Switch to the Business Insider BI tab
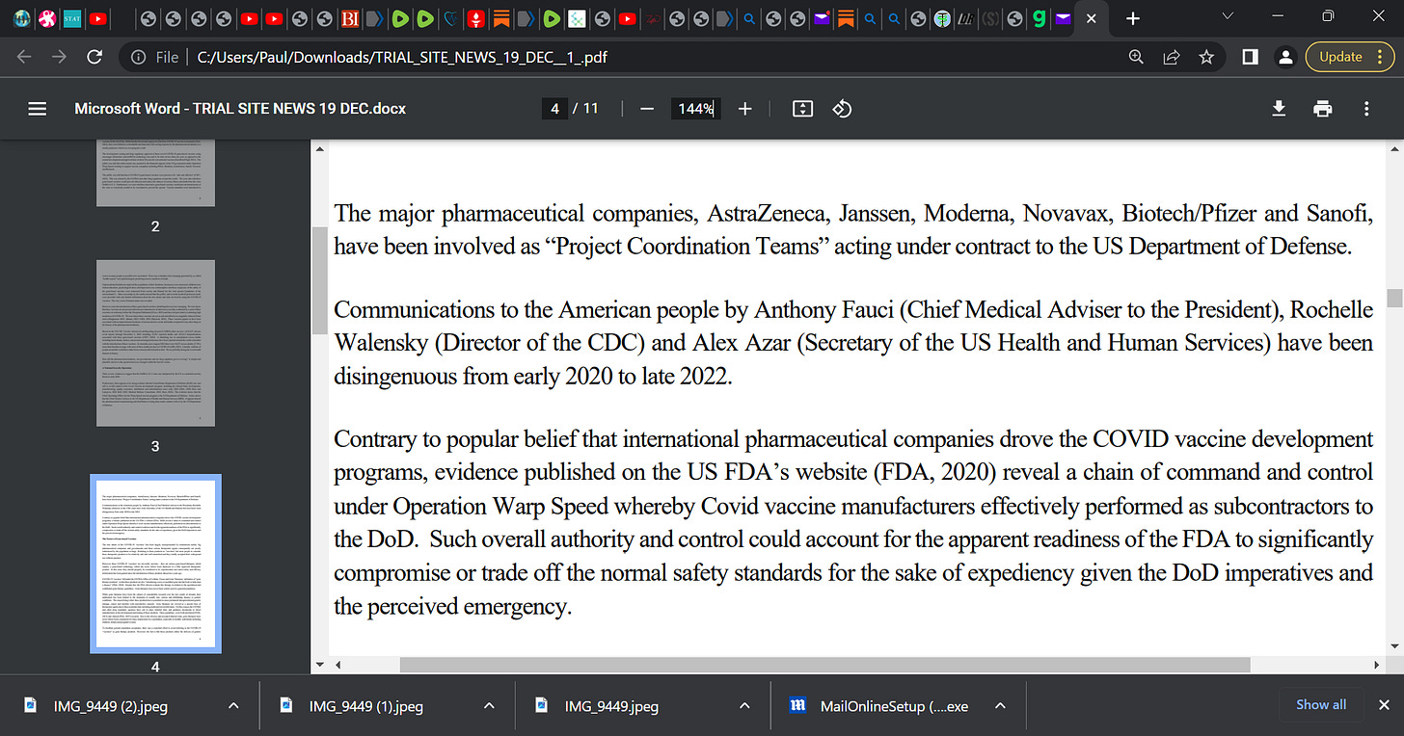The width and height of the screenshot is (1404, 736). point(351,18)
